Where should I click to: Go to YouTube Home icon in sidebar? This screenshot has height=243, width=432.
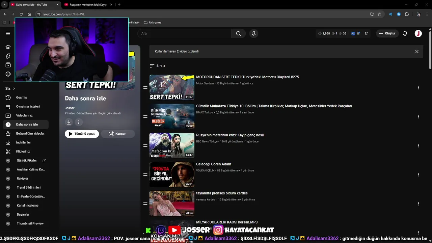pyautogui.click(x=8, y=47)
